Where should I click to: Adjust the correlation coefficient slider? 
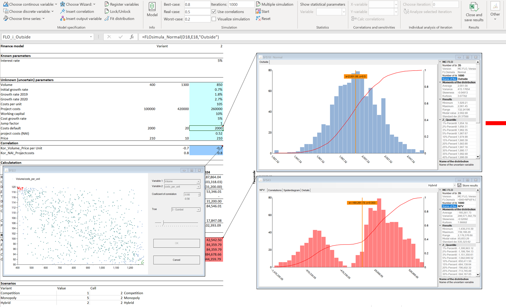pos(163,223)
